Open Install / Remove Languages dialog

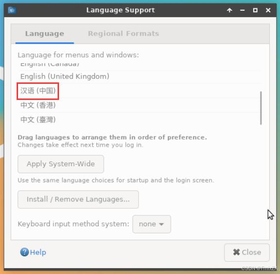pos(78,199)
